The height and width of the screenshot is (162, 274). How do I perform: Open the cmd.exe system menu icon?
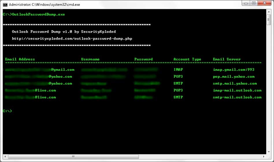click(x=5, y=5)
